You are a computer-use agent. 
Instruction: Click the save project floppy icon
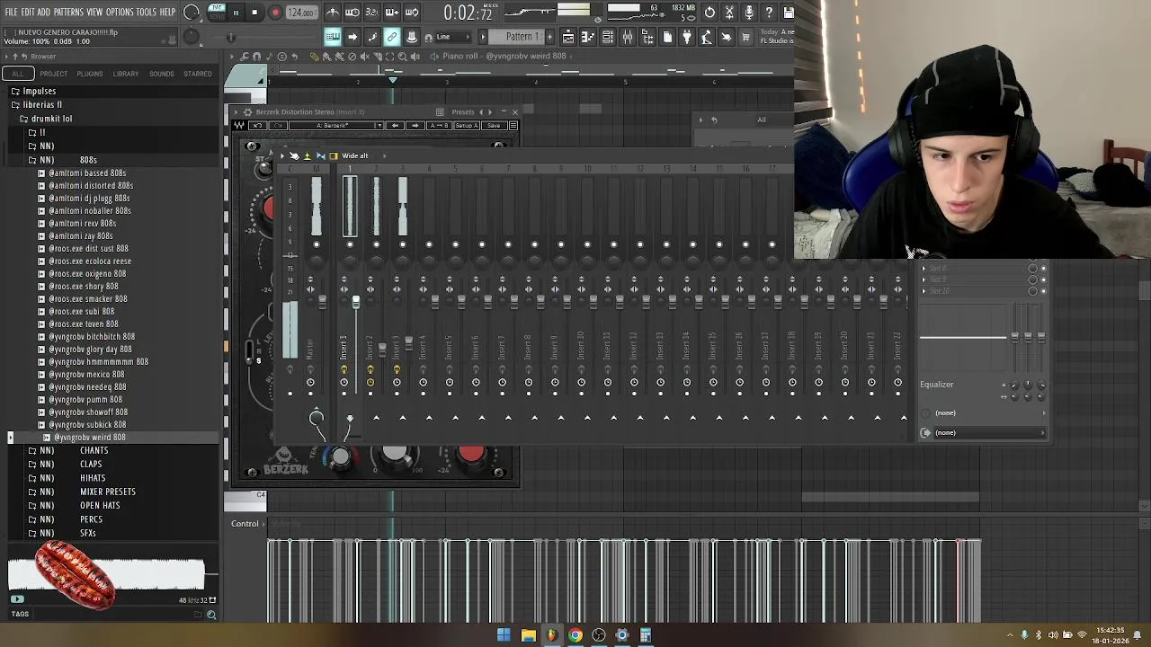[x=789, y=13]
